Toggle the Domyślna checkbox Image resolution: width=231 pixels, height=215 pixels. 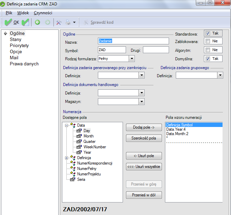coord(208,59)
